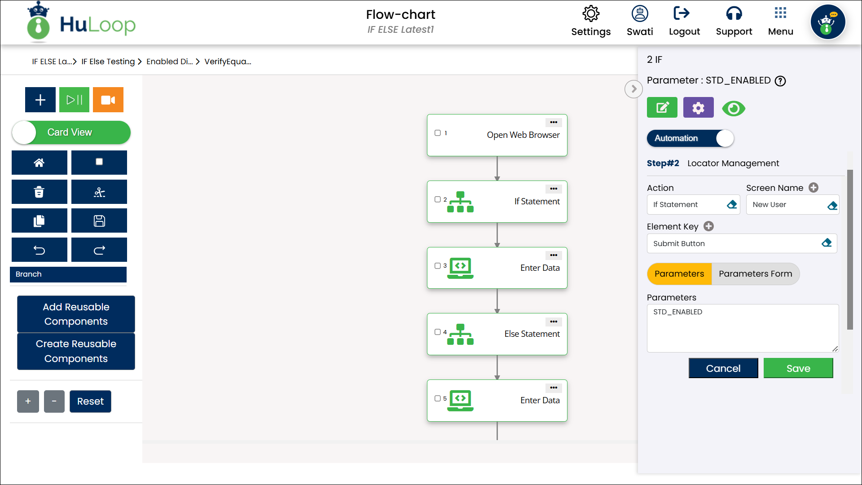Viewport: 862px width, 485px height.
Task: Click the trash delete icon button
Action: (39, 192)
